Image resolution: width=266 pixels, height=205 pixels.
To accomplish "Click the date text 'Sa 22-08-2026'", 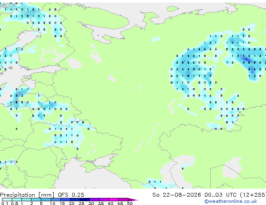I will pos(177,195).
